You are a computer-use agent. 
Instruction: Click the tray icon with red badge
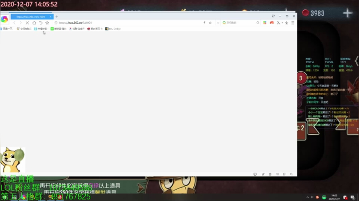[x=345, y=198]
